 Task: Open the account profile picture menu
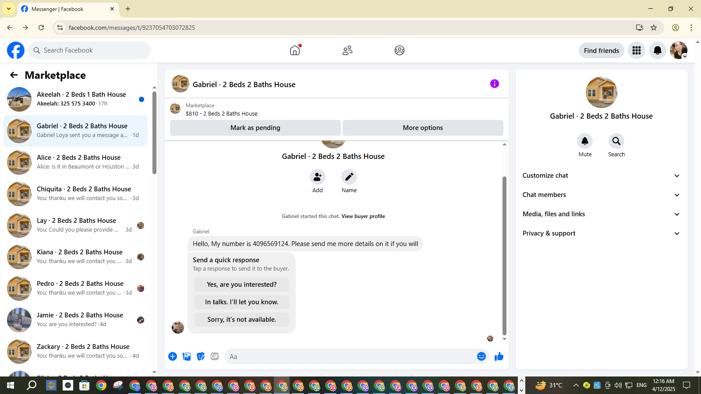click(679, 50)
